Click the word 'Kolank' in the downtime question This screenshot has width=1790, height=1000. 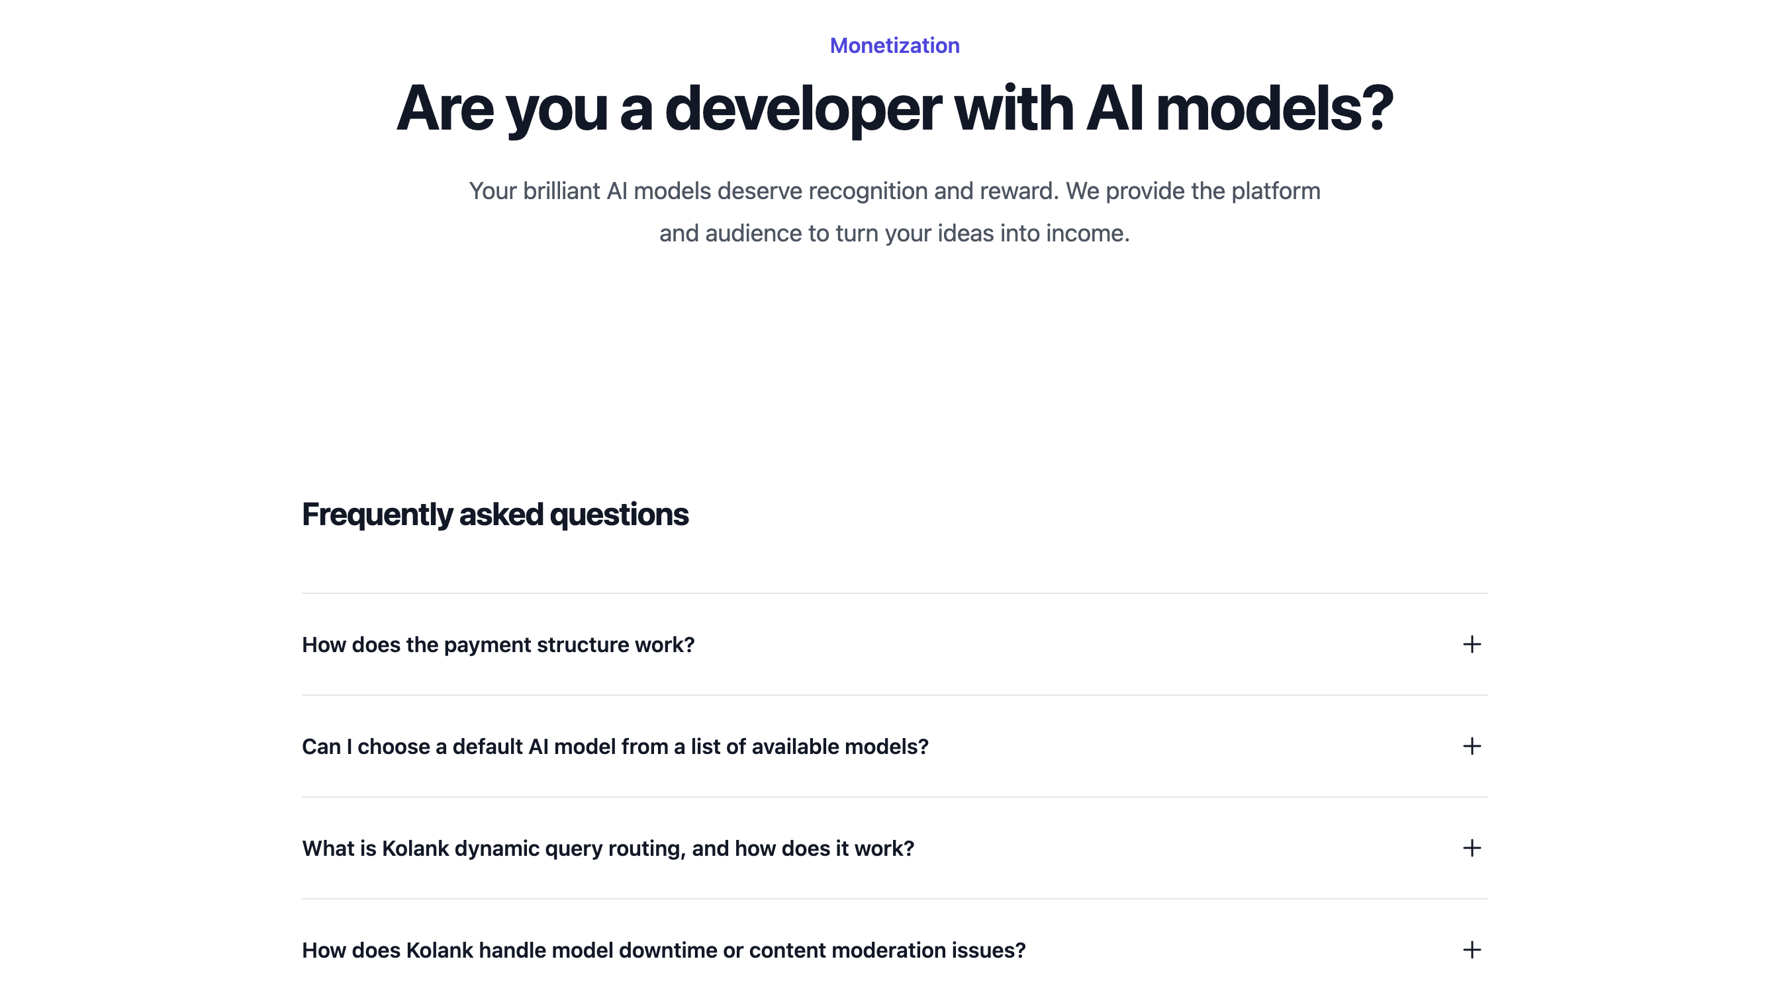[x=439, y=950]
